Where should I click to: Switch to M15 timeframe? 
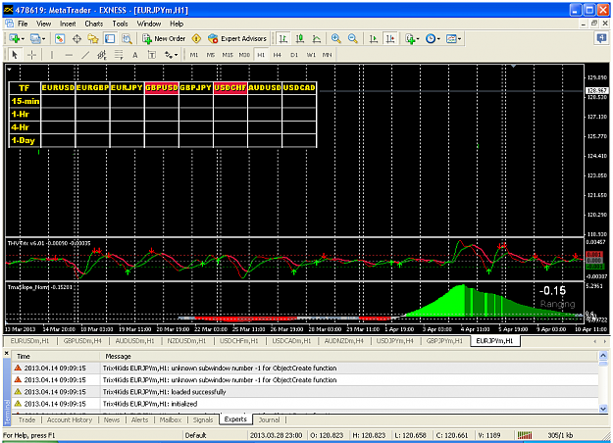click(228, 55)
